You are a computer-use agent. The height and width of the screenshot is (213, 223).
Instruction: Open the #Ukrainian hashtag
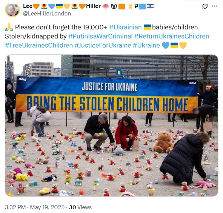pyautogui.click(x=125, y=27)
